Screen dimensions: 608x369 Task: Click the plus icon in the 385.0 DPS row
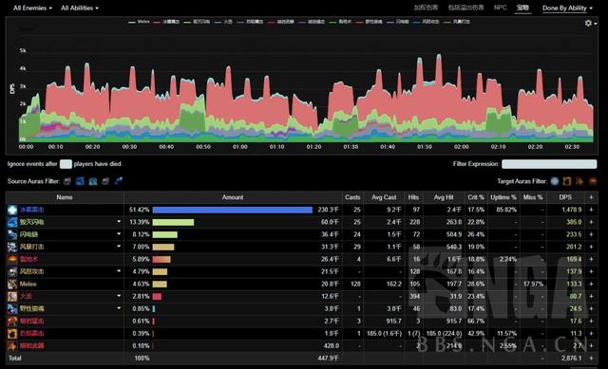(591, 222)
